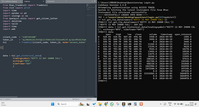Open File Explorer from the taskbar
Screen dimensions: 199x107
100,104
